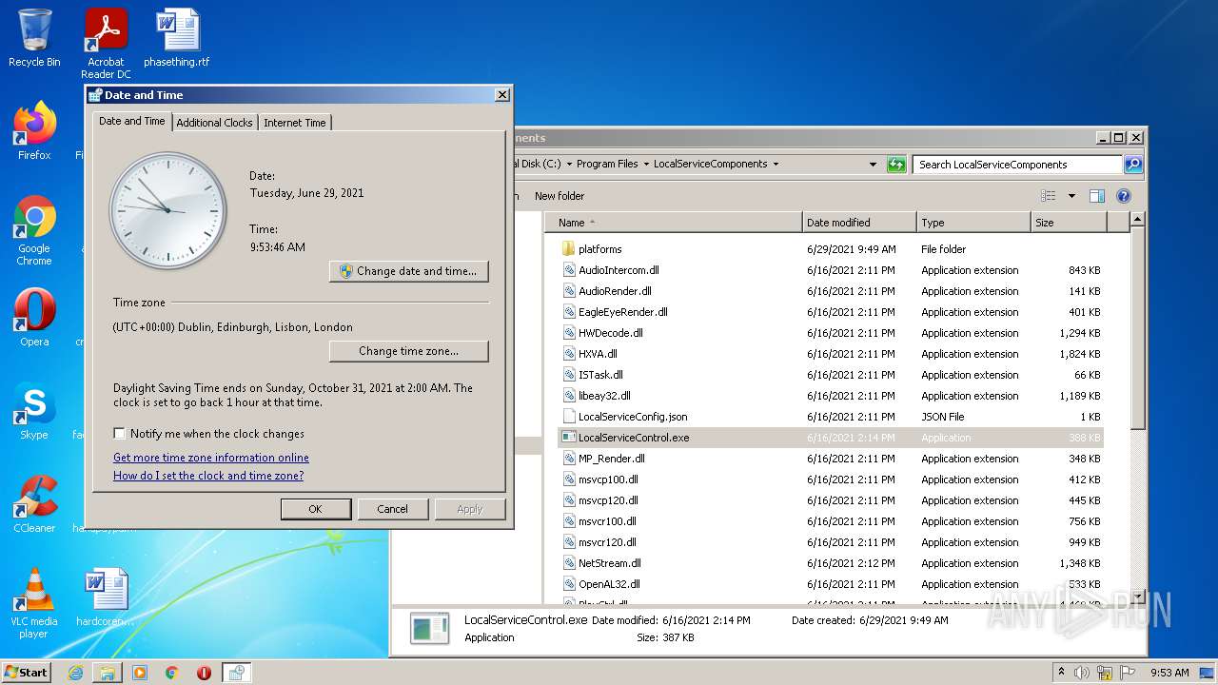
Task: Select LocalServiceControl.exe file
Action: pos(831,438)
